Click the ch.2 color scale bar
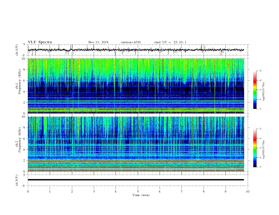Image resolution: width=279 pixels, height=215 pixels. pyautogui.click(x=255, y=148)
